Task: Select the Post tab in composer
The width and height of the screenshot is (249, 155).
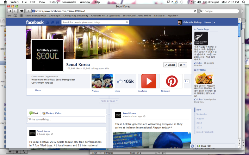Action: click(34, 113)
